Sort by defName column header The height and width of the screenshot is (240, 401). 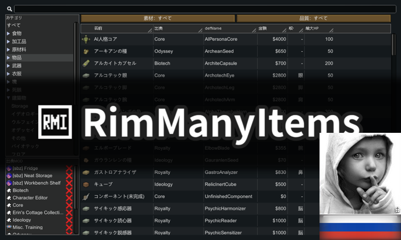213,29
